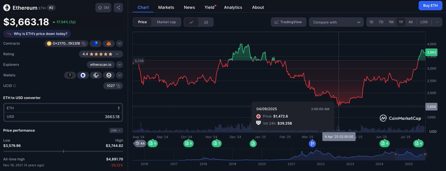Click the #2 rank badge
This screenshot has width=446, height=171.
(51, 7)
